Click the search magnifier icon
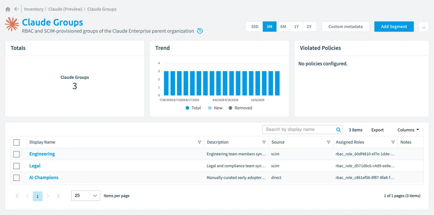This screenshot has height=215, width=434. click(338, 130)
